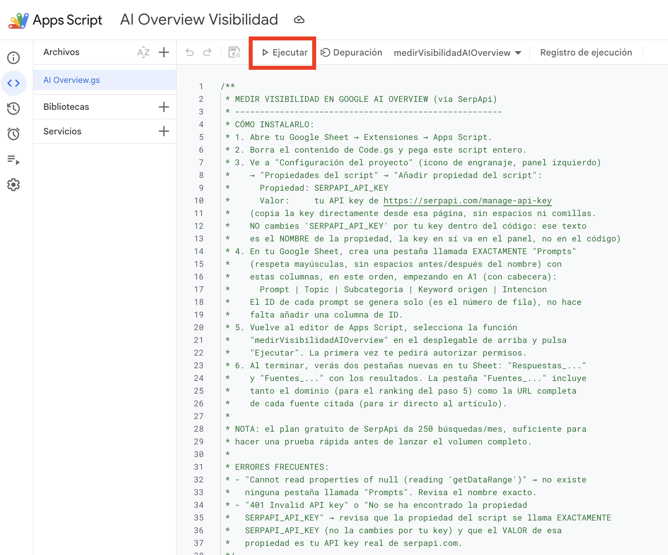
Task: Click the Archivos section header
Action: pyautogui.click(x=61, y=52)
